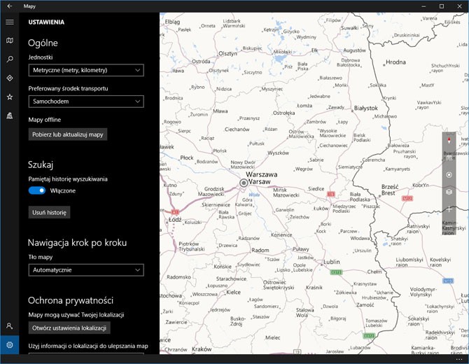Click Pobierz lub aktualizuj mapy button
Image resolution: width=469 pixels, height=364 pixels.
tap(68, 134)
